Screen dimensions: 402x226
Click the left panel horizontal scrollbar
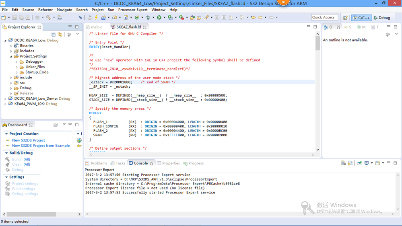[31, 214]
